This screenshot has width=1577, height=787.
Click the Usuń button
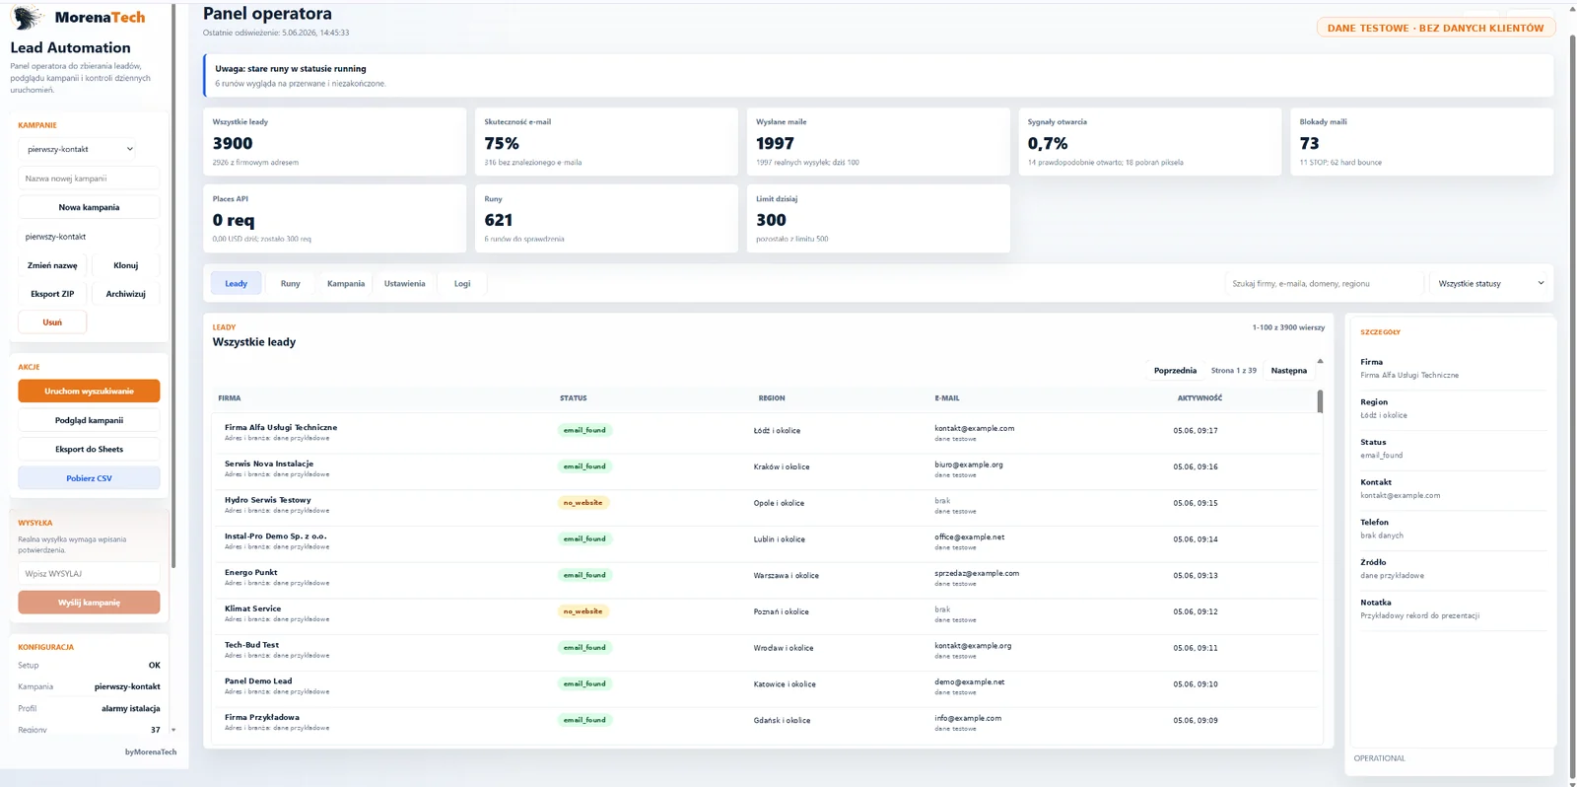pyautogui.click(x=52, y=322)
